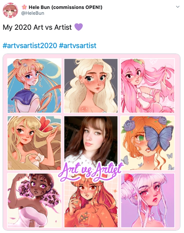The width and height of the screenshot is (184, 233).
Task: Click the artist selfie photo in center
Action: [x=91, y=140]
